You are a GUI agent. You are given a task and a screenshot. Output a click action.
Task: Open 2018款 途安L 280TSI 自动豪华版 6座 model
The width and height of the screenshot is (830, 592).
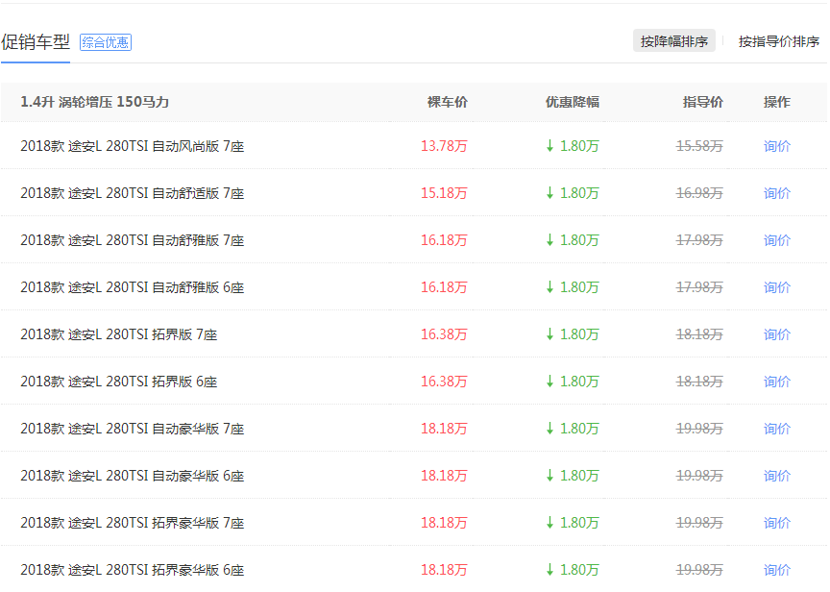tap(133, 476)
